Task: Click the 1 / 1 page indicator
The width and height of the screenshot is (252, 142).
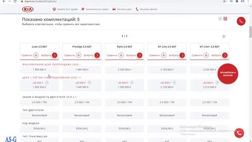Action: click(124, 36)
